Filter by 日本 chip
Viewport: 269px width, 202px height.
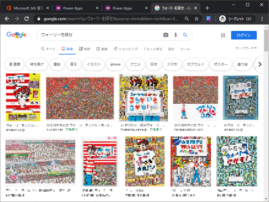click(x=154, y=64)
